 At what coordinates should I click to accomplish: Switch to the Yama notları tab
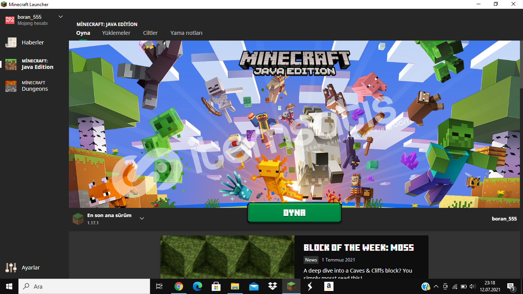[186, 33]
